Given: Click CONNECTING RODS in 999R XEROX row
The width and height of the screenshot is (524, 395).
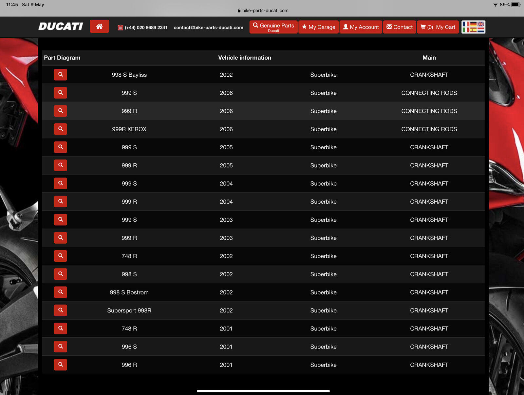Looking at the screenshot, I should pos(429,129).
